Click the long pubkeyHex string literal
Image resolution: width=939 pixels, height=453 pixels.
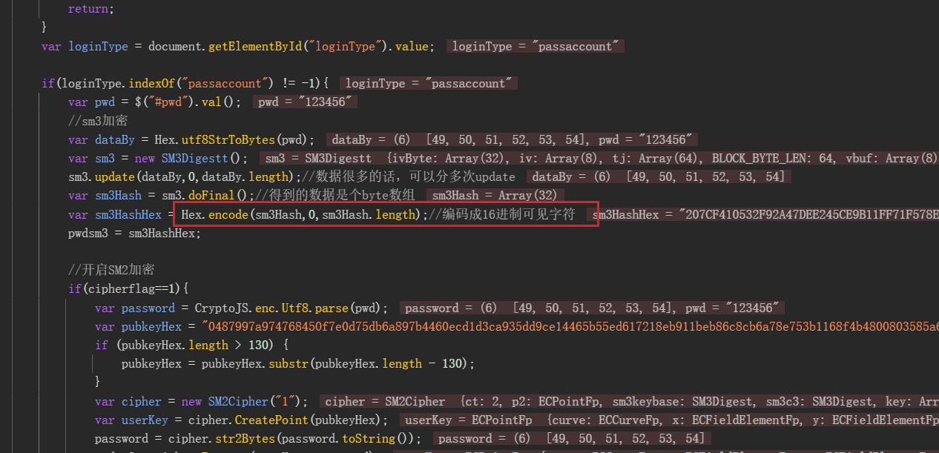(564, 326)
